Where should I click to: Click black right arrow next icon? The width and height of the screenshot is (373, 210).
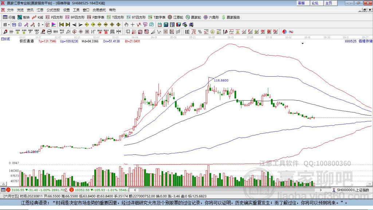81,25
